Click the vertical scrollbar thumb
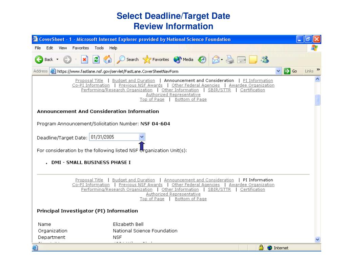The image size is (347, 260). (317, 100)
